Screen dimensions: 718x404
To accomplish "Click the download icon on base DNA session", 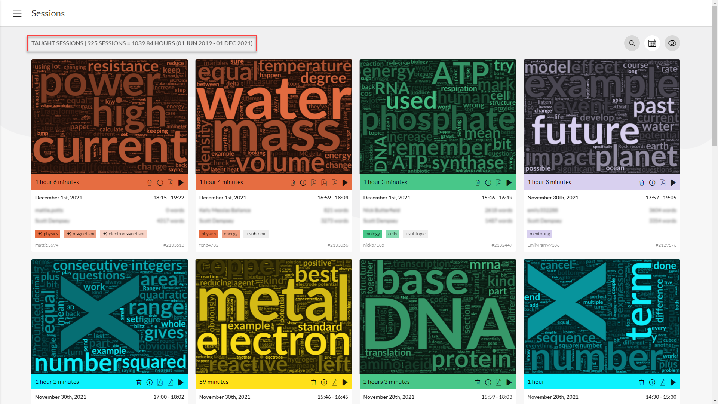I will point(498,382).
